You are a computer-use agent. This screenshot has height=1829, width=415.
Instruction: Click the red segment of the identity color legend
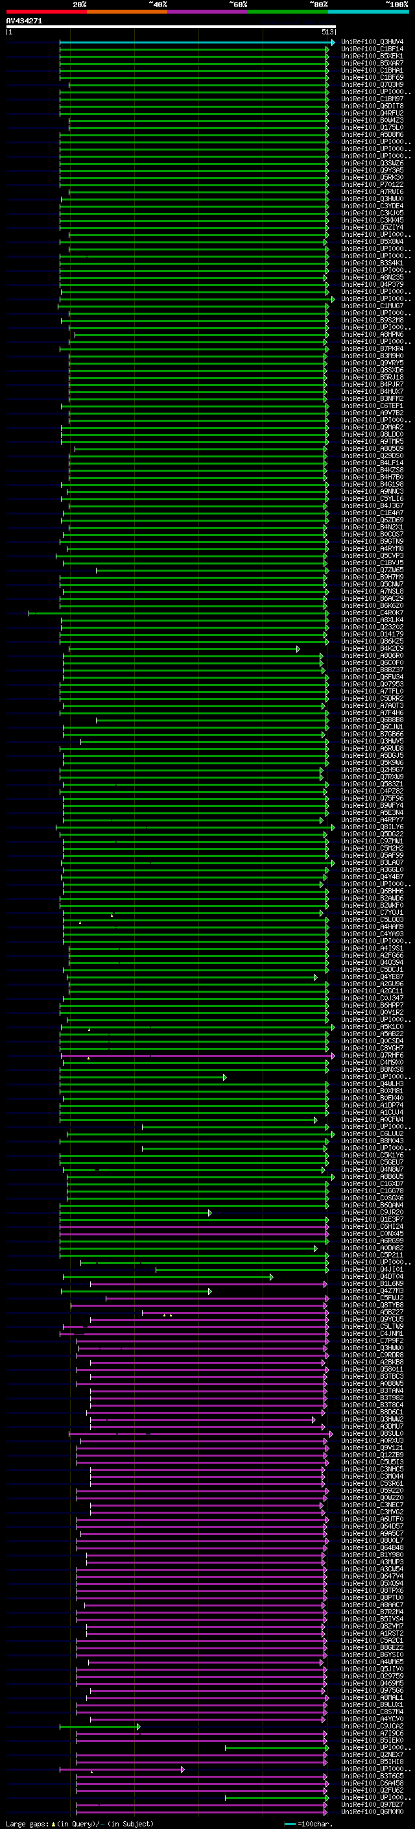pyautogui.click(x=46, y=12)
